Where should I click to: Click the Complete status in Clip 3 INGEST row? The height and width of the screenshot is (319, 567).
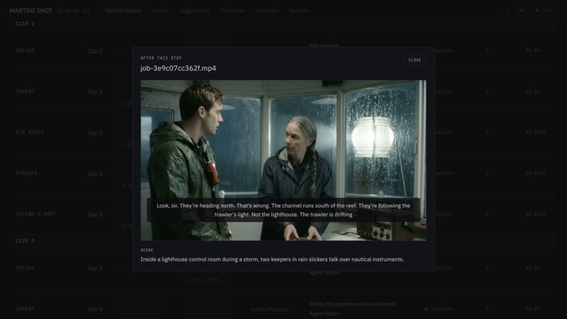tap(439, 309)
